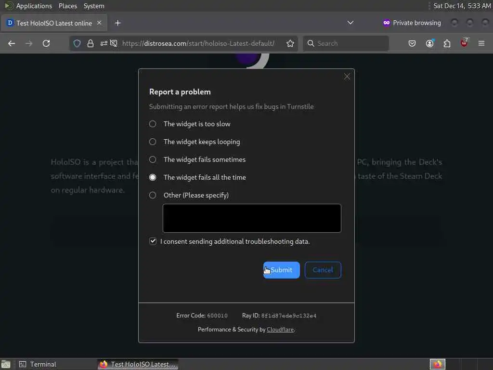Open tracking protection shield icon

[77, 43]
